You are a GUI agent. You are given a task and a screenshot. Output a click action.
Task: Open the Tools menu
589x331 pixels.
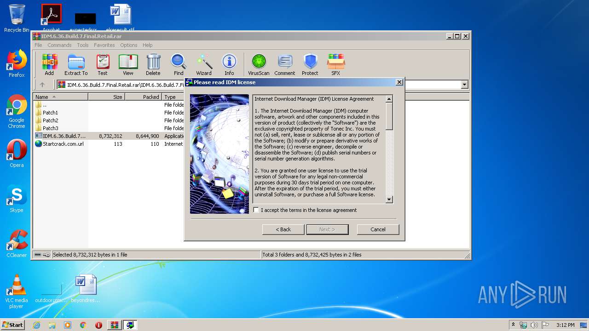pyautogui.click(x=83, y=45)
